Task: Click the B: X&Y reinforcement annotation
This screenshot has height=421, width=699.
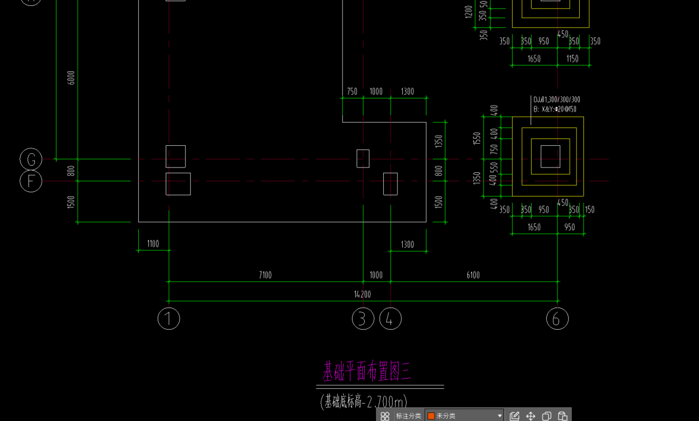Action: [555, 109]
